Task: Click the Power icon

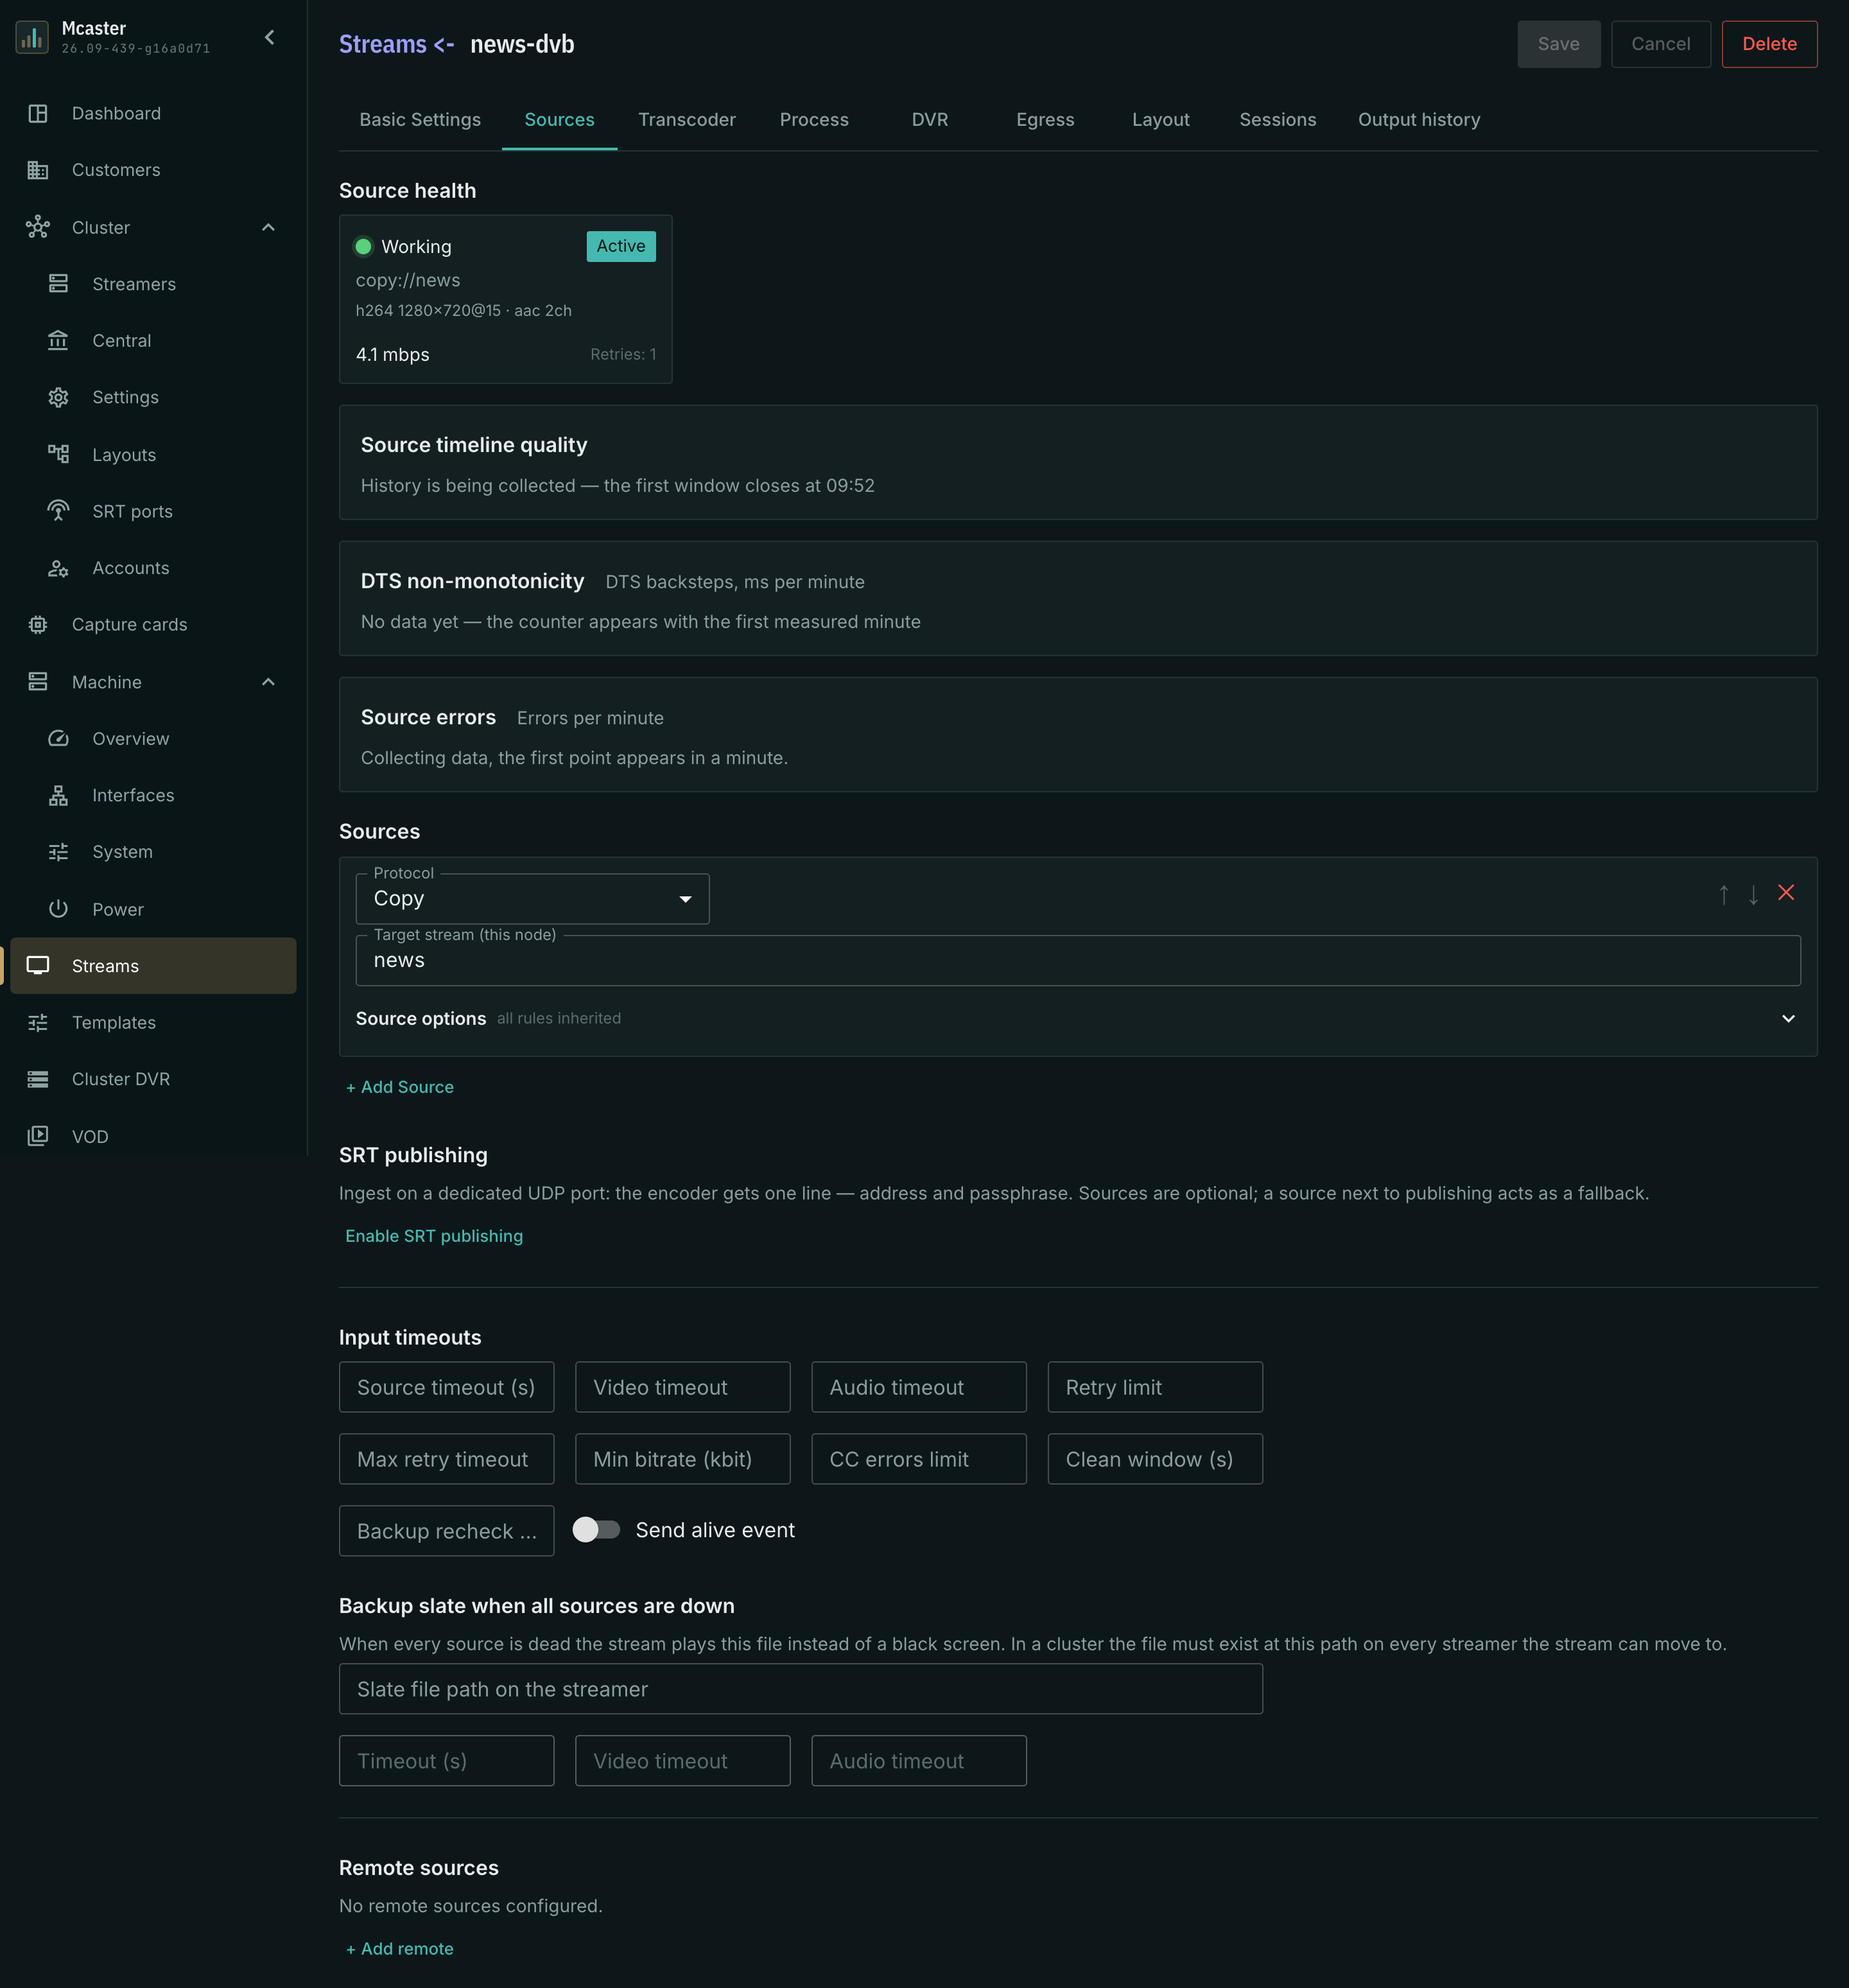Action: click(x=59, y=909)
